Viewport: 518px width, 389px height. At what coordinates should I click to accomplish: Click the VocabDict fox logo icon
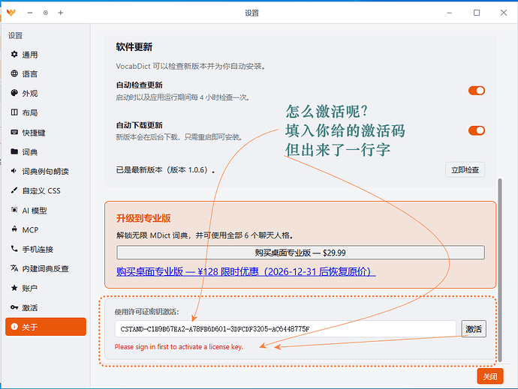11,13
